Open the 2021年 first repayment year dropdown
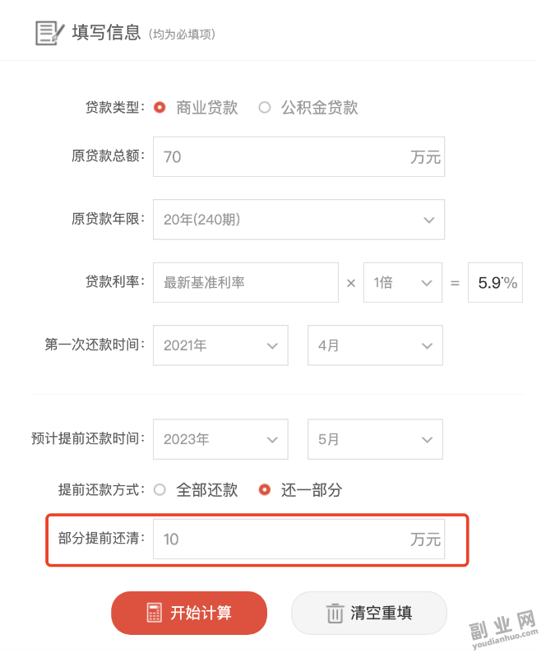The image size is (541, 653). coord(220,345)
